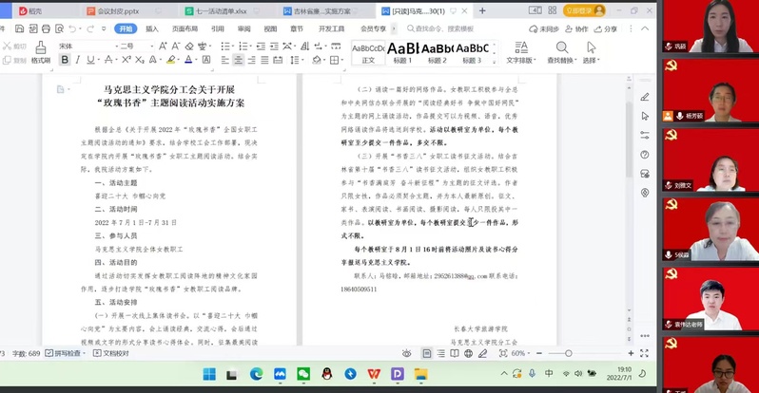Apply italic formatting to text
759x393 pixels.
coord(78,60)
